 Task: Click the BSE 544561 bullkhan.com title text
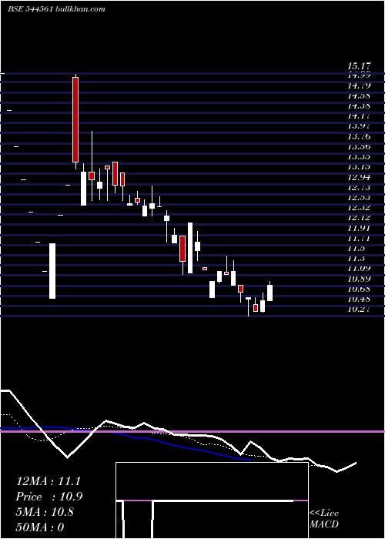[56, 9]
